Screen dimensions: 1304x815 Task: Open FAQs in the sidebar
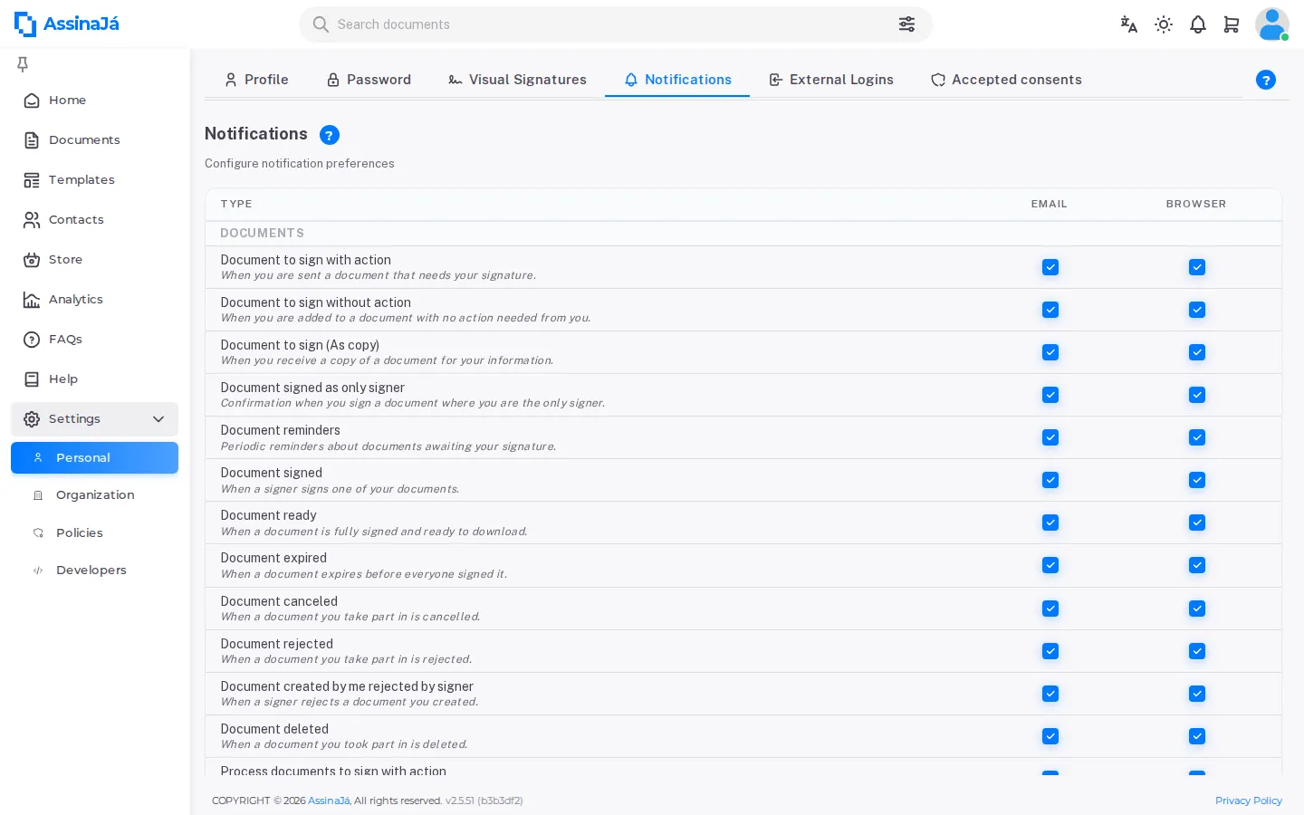(x=94, y=340)
